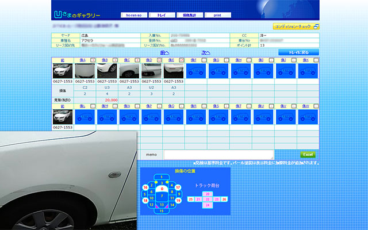Open the 傷E rear bumper thumbnail

(174, 71)
